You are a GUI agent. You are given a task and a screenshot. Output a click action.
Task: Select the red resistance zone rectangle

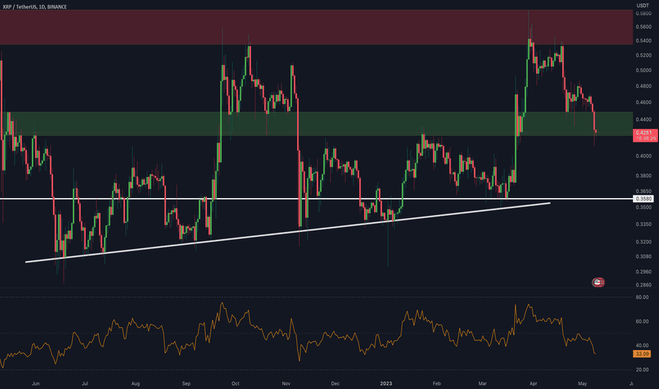[x=316, y=27]
